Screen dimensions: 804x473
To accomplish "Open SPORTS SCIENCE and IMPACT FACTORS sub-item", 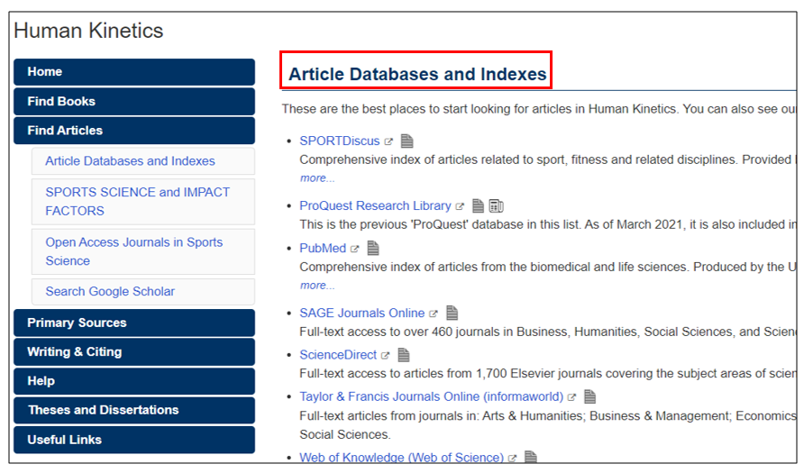I will point(143,202).
